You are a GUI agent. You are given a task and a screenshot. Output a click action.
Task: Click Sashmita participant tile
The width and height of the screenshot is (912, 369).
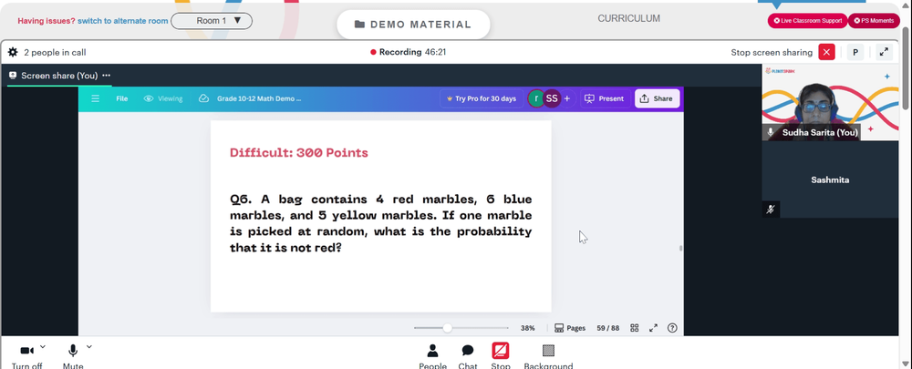point(830,179)
